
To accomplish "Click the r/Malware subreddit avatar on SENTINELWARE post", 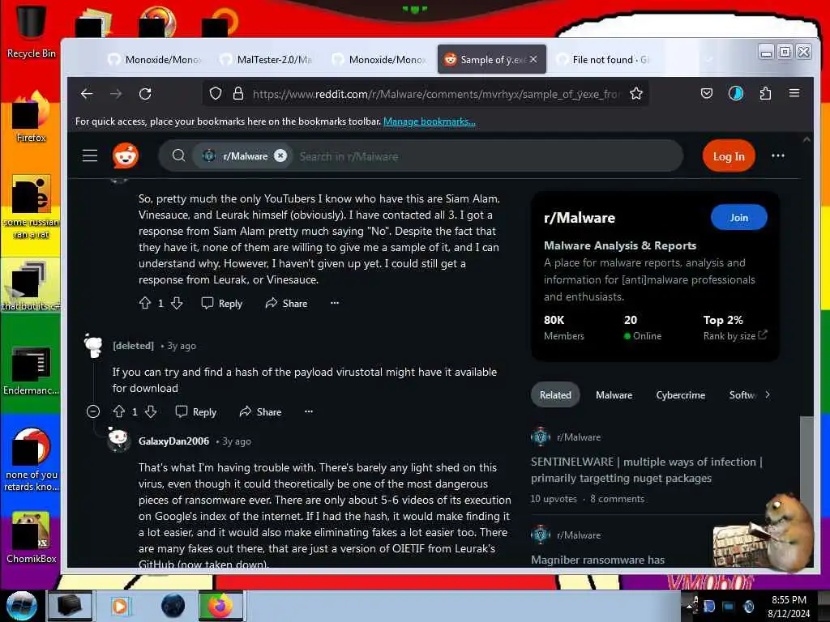I will tap(541, 437).
